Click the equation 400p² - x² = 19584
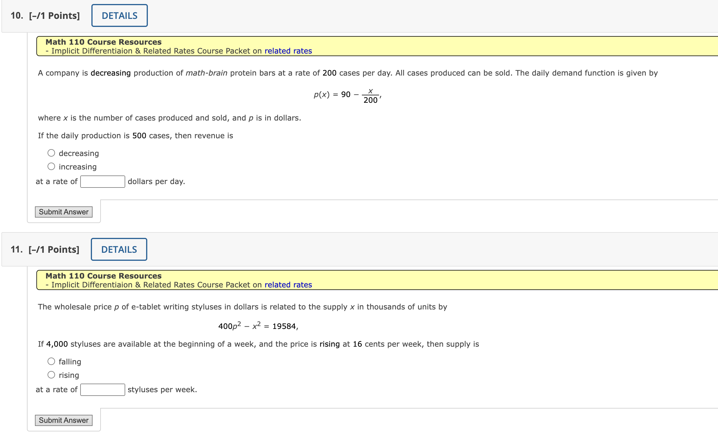The image size is (718, 446). pyautogui.click(x=258, y=326)
